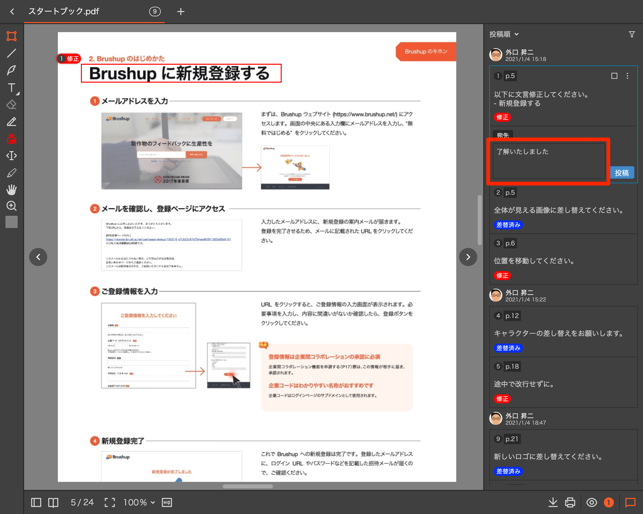Print the document icon
This screenshot has height=514, width=643.
click(570, 502)
